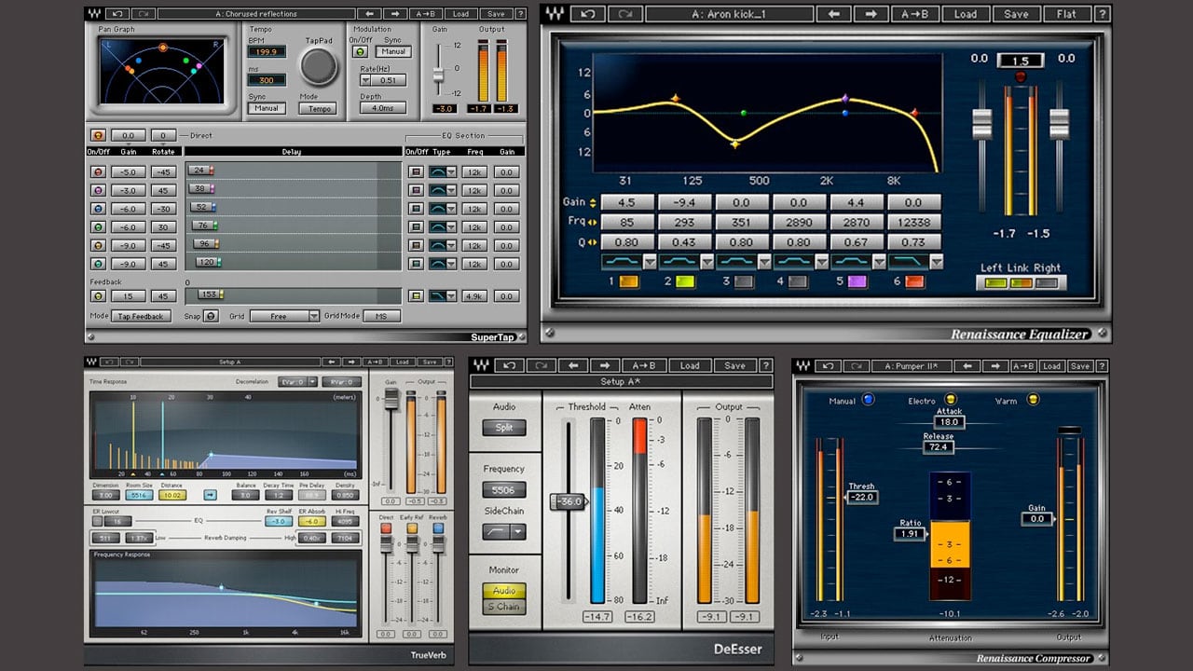Go to previous preset in SuperTap

(x=369, y=14)
